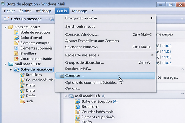Viewport: 185px width, 123px height.
Task: Expand Envoyer et recevoir submenu arrow
Action: pyautogui.click(x=152, y=18)
